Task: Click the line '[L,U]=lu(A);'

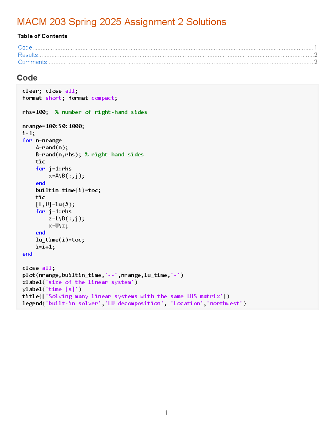Action: pyautogui.click(x=55, y=204)
